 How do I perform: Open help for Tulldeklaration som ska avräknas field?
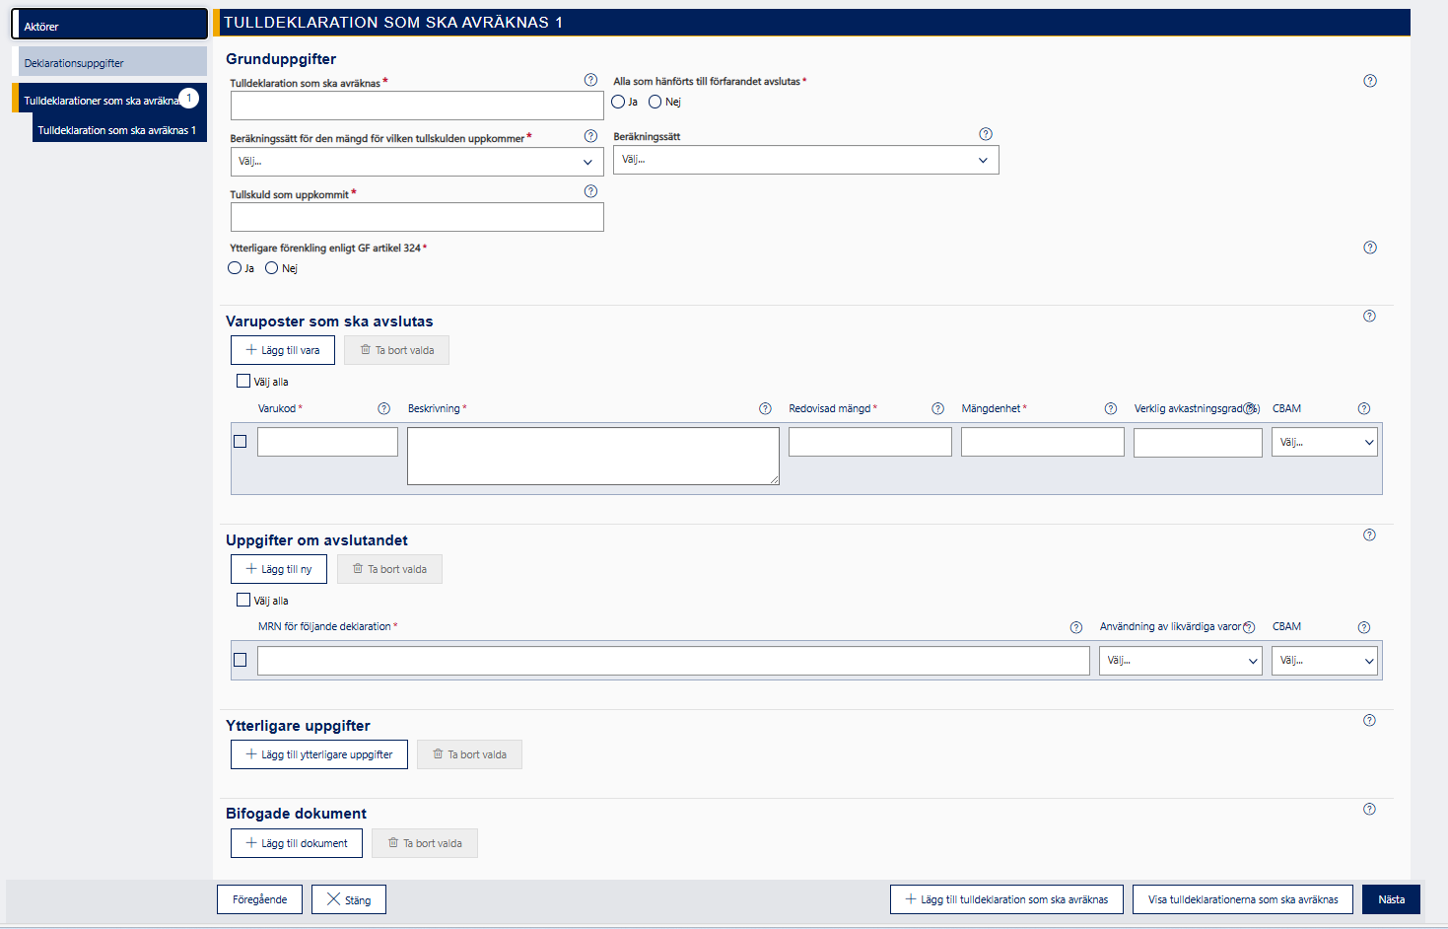pyautogui.click(x=590, y=80)
